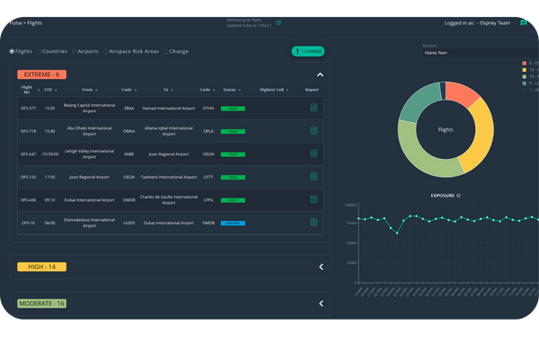Click the Report column header
539x359 pixels.
(312, 90)
